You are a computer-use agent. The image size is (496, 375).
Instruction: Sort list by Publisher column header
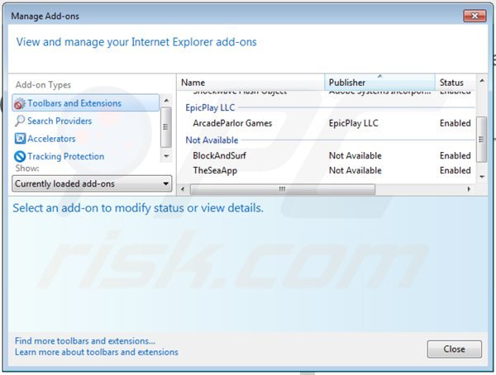379,83
